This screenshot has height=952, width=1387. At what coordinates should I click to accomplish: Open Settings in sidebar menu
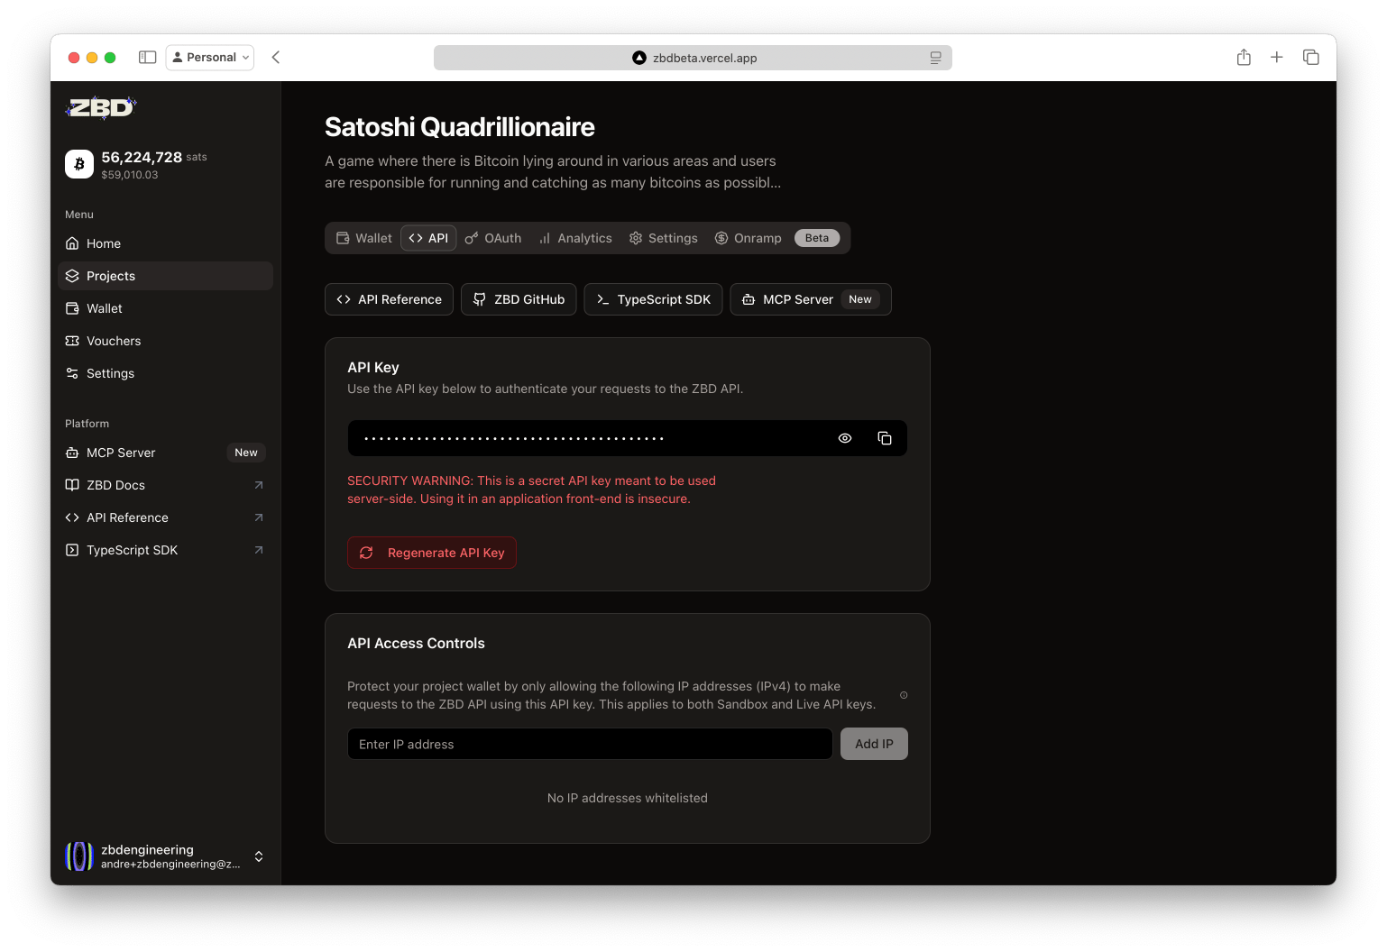(x=165, y=373)
